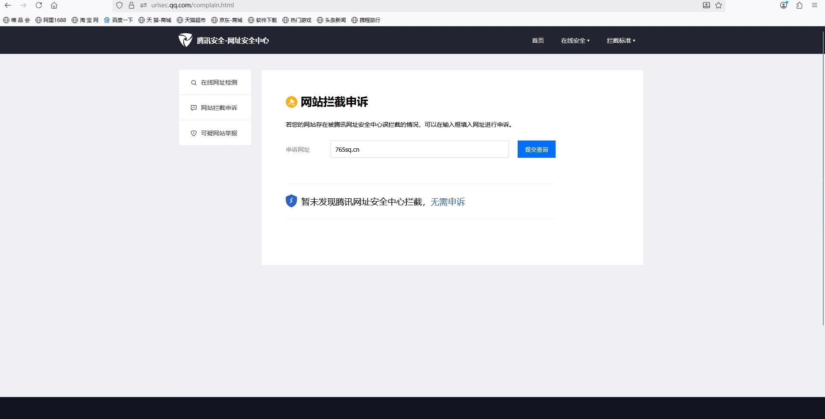Click the 申诉网址 field label

298,150
